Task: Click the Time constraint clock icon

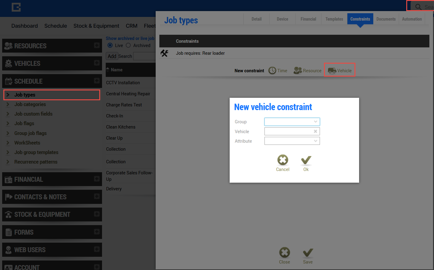Action: click(x=272, y=70)
